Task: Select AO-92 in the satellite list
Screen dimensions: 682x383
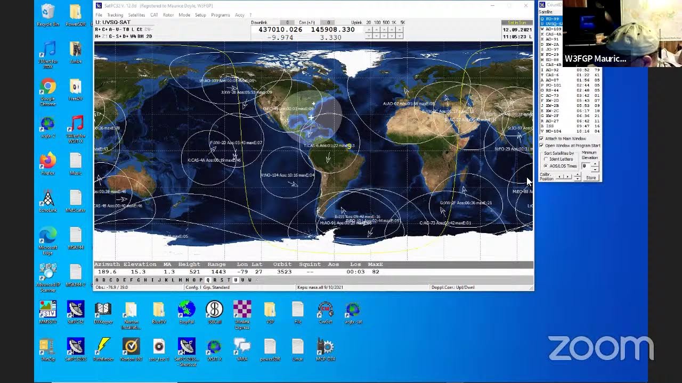Action: (570, 70)
